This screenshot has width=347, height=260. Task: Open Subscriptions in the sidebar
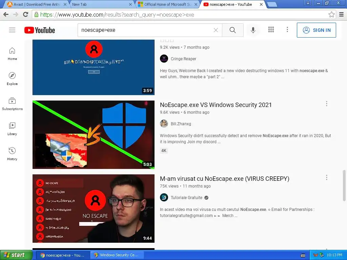[x=12, y=104]
